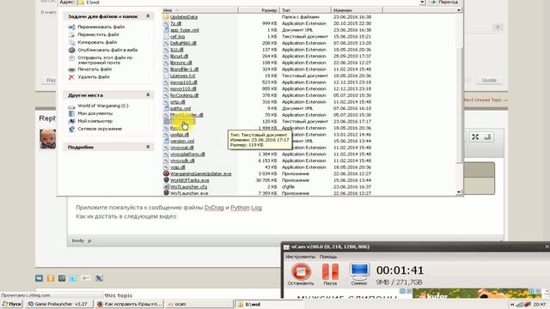This screenshot has width=550, height=309.
Task: Click the fullscreen icon in the reply editor
Action: tap(475, 137)
